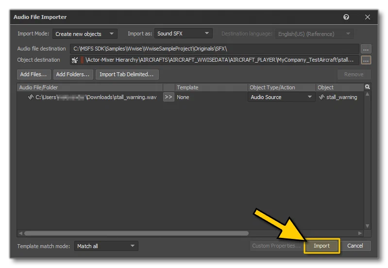
Task: Click the >> template button
Action: (x=169, y=97)
